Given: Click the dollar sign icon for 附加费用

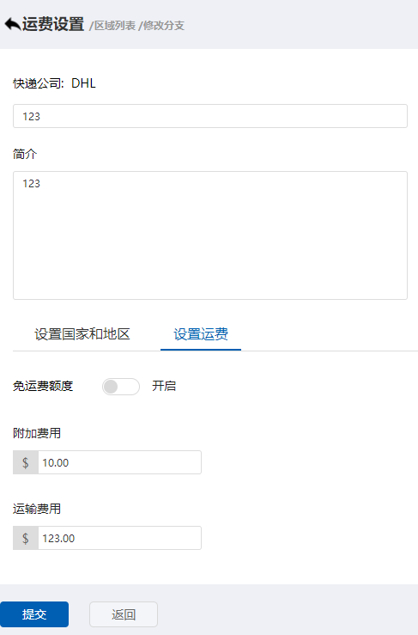Looking at the screenshot, I should [x=26, y=462].
